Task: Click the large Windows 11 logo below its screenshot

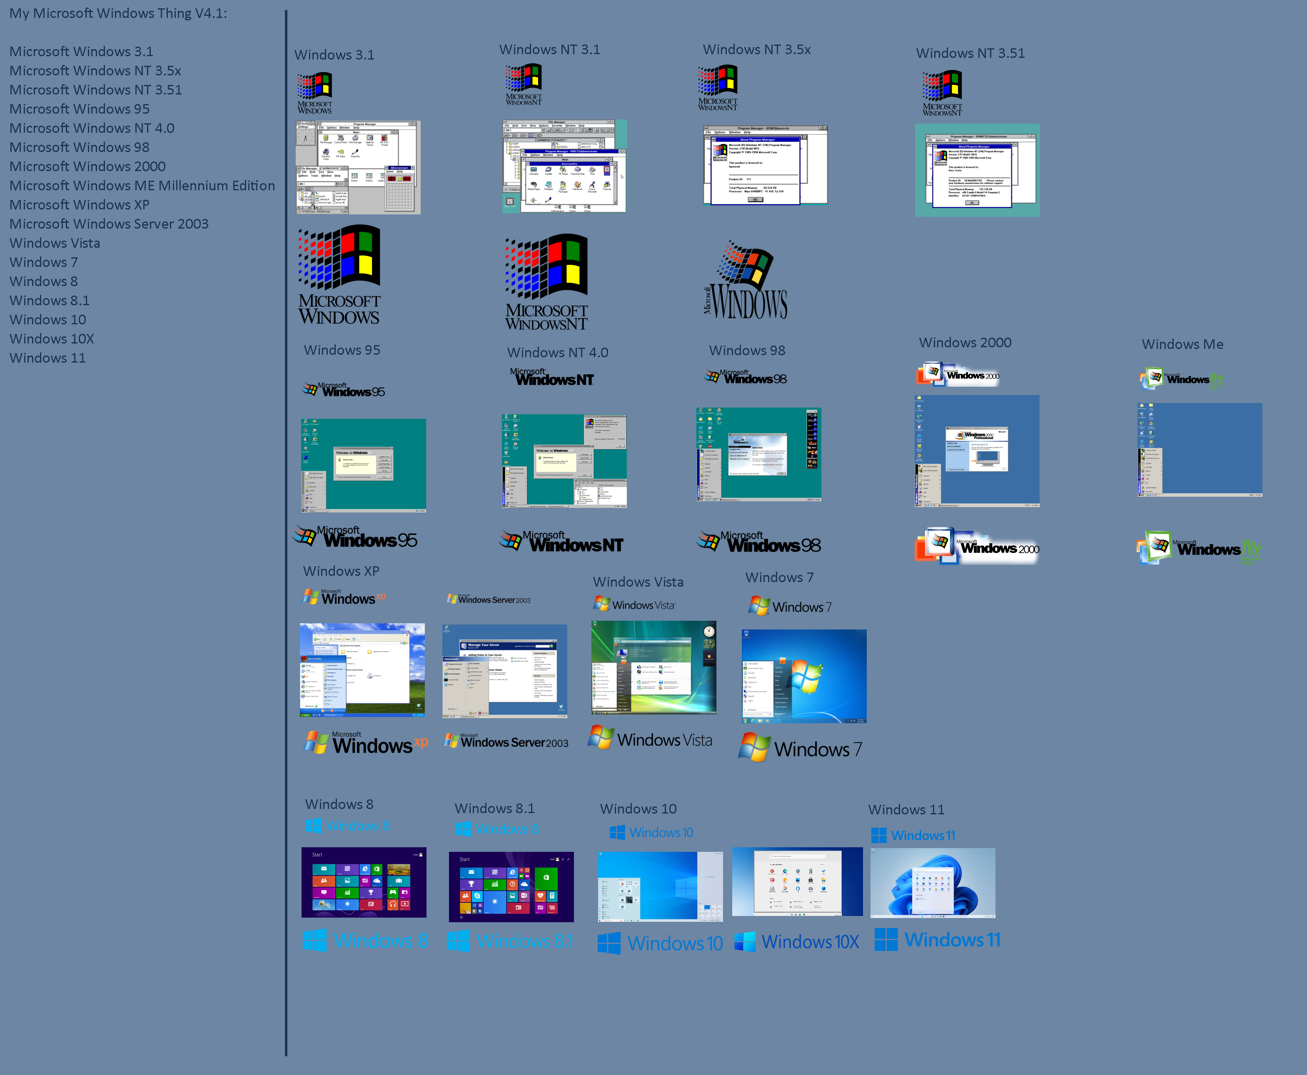Action: [937, 939]
